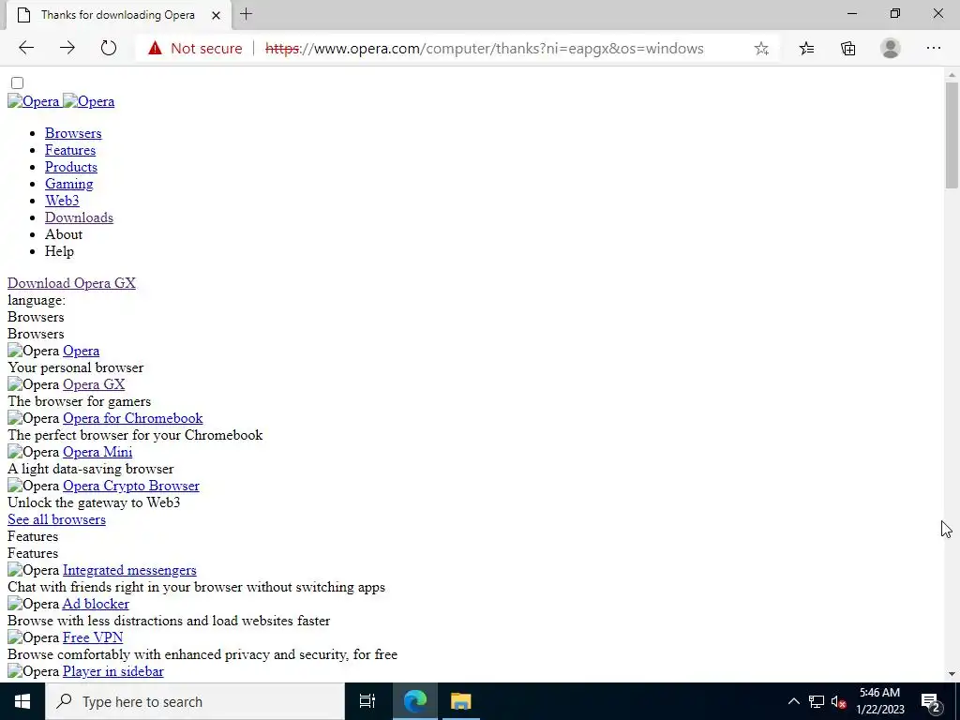960x720 pixels.
Task: Open the Opera Crypto Browser link
Action: (x=131, y=486)
